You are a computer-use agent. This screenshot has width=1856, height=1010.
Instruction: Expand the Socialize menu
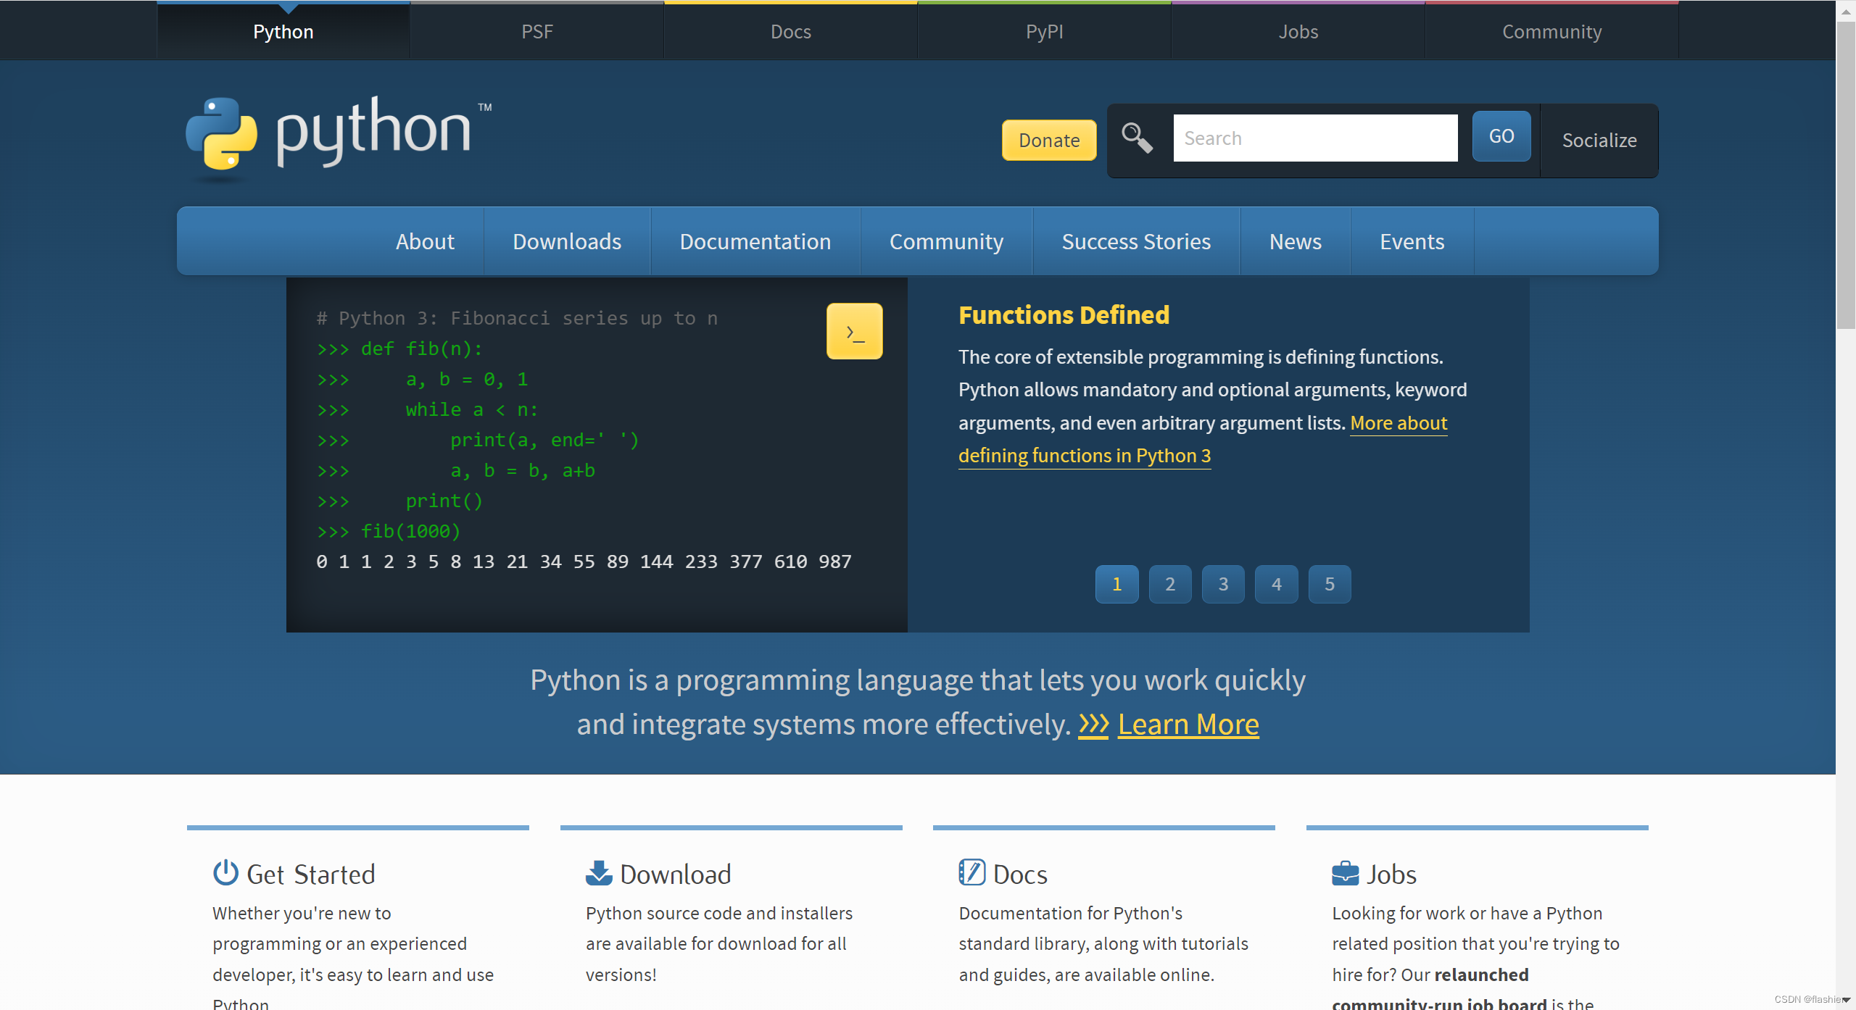coord(1599,140)
